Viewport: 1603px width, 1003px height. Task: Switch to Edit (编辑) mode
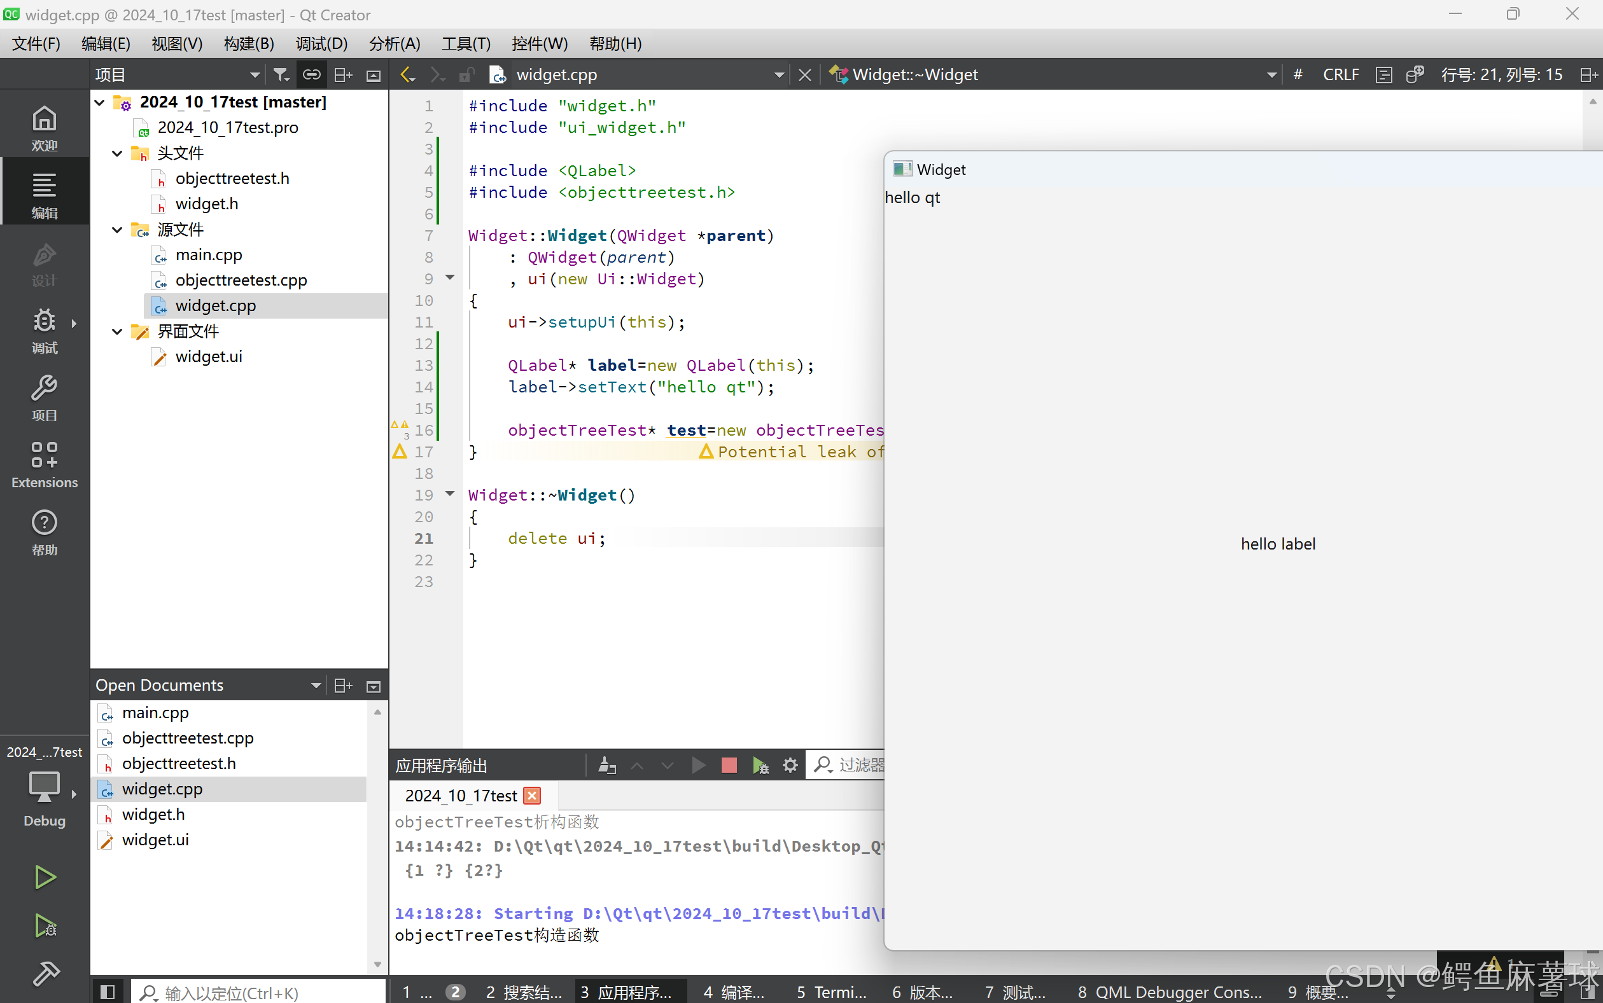tap(45, 195)
